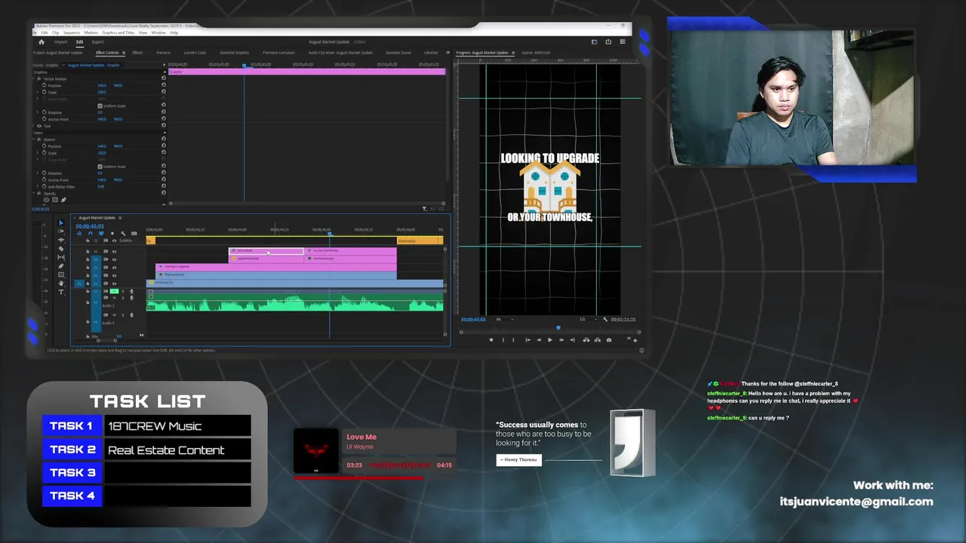Image resolution: width=966 pixels, height=543 pixels.
Task: Click the Program monitor playhead scrubber
Action: coord(558,328)
